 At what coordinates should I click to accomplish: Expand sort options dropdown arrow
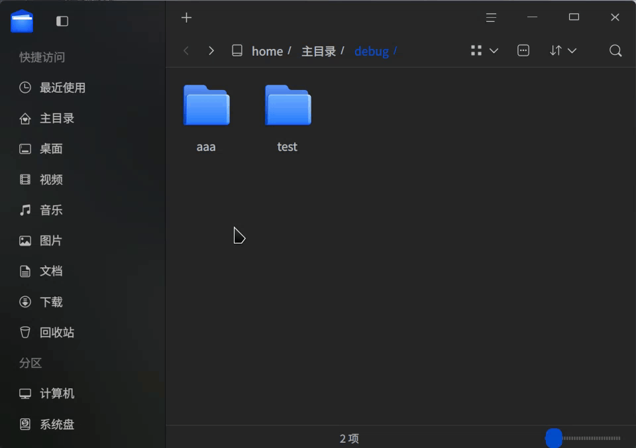(572, 51)
